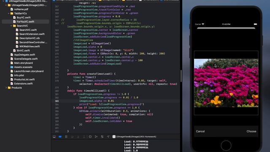
Task: Tap Cancel in the simulator photo picker
Action: pos(200,131)
